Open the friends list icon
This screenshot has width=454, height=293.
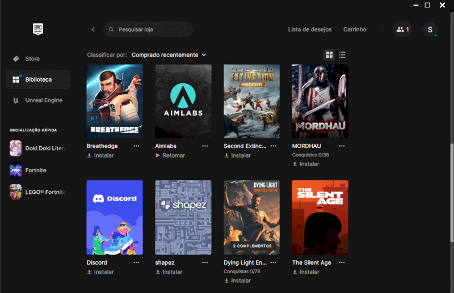(402, 29)
